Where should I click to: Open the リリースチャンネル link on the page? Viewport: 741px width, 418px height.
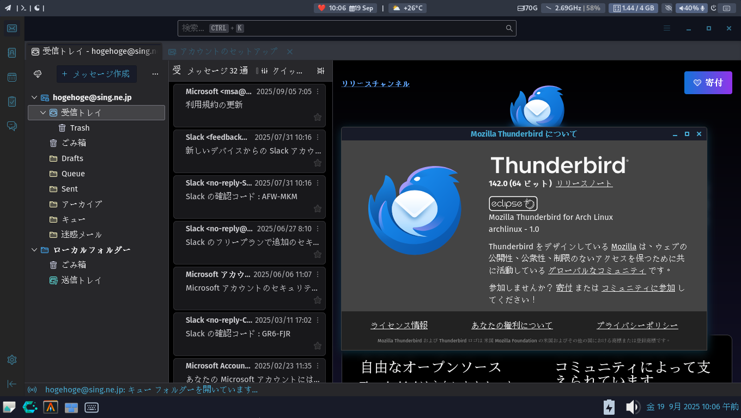(375, 83)
